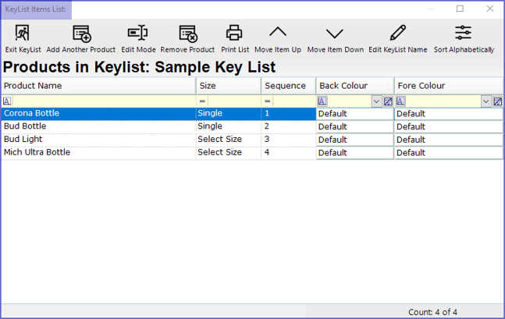The image size is (505, 319).
Task: Open the Fore Colour filter dropdown
Action: pyautogui.click(x=486, y=101)
